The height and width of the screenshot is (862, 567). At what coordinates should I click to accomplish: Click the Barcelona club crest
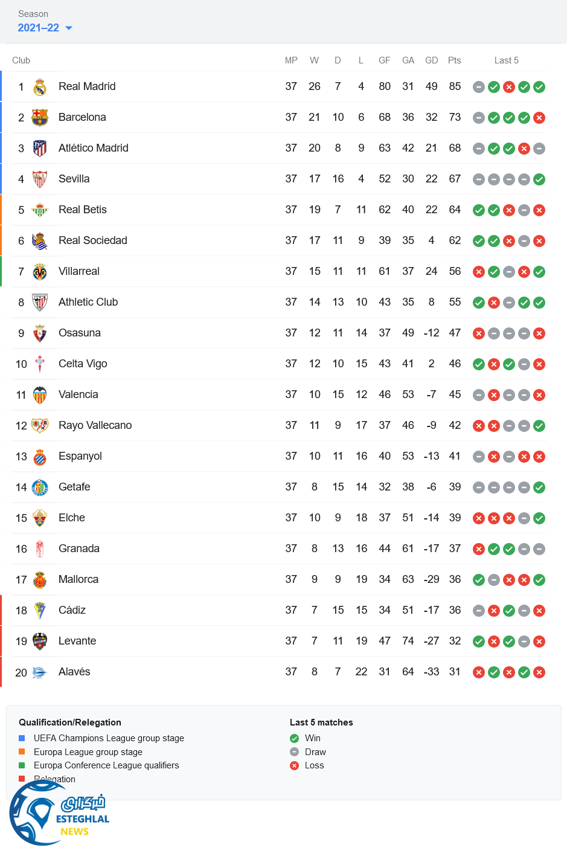click(40, 118)
